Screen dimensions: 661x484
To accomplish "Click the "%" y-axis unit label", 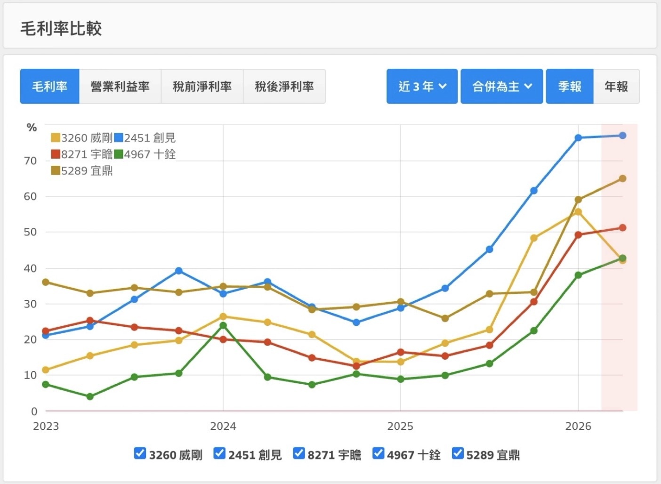I will pos(32,128).
